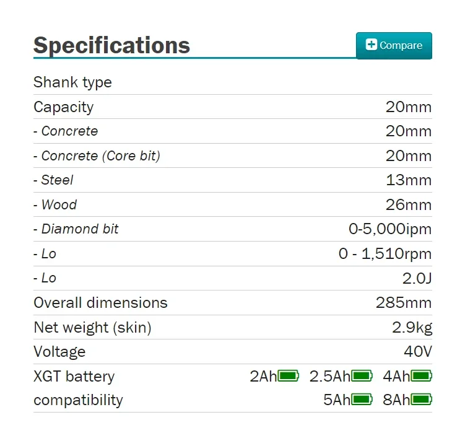Viewport: 465px width, 446px height.
Task: Click the 0 - 1,510rpm value
Action: coord(385,254)
